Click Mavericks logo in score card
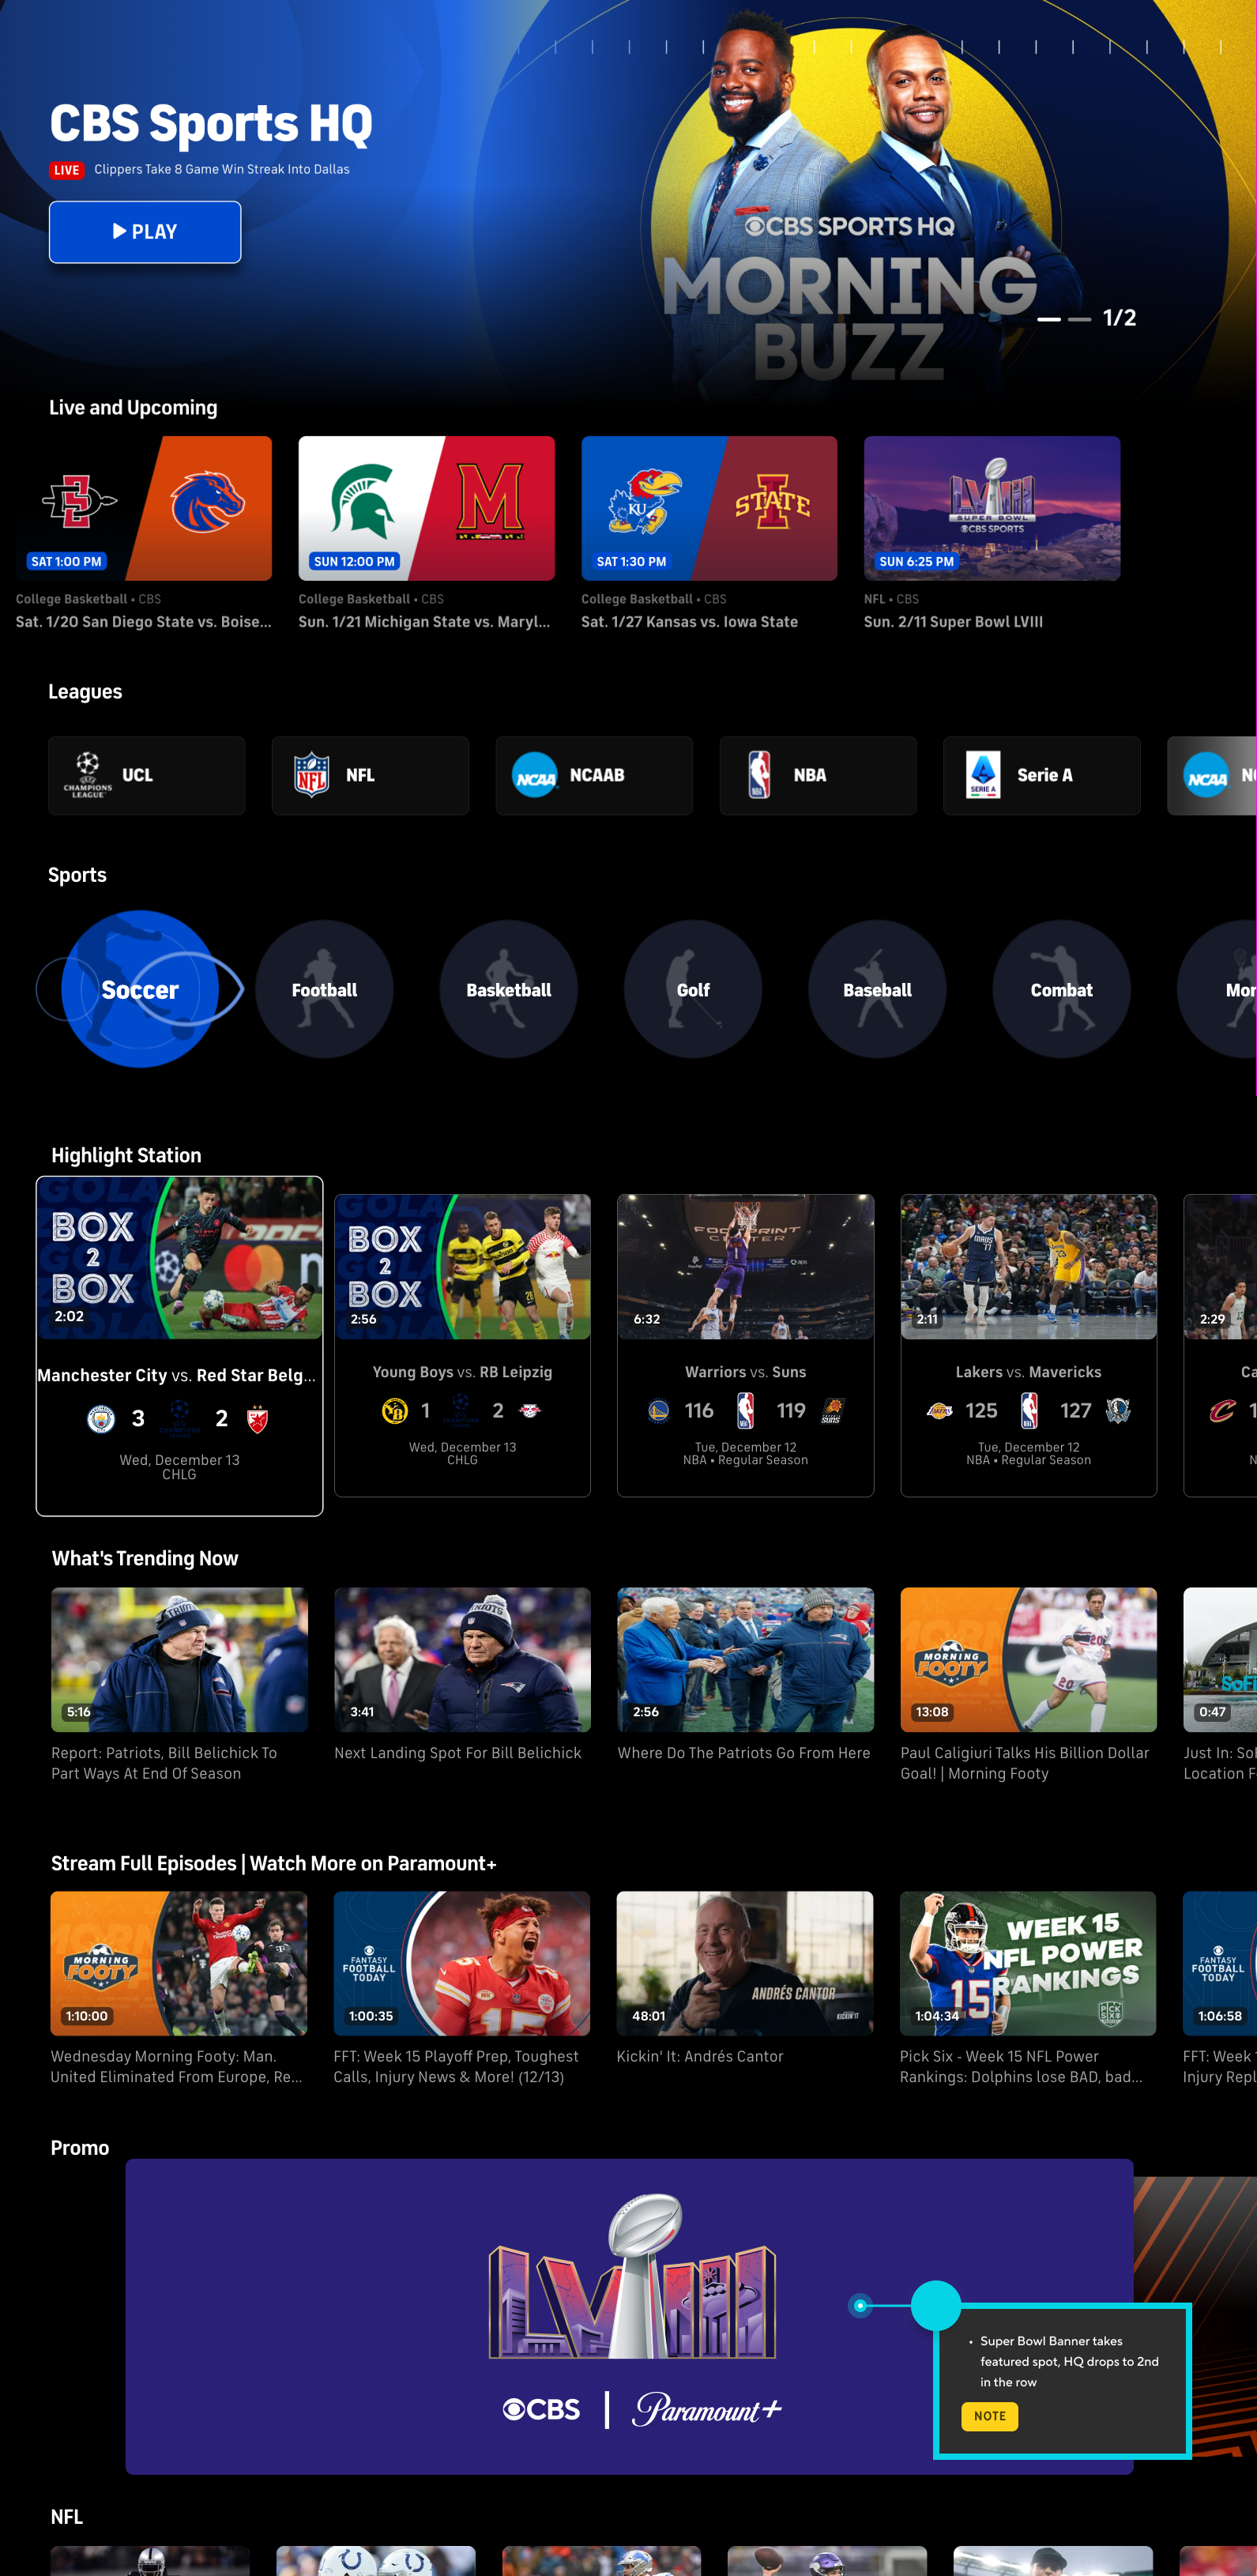This screenshot has width=1257, height=2576. [x=1117, y=1410]
